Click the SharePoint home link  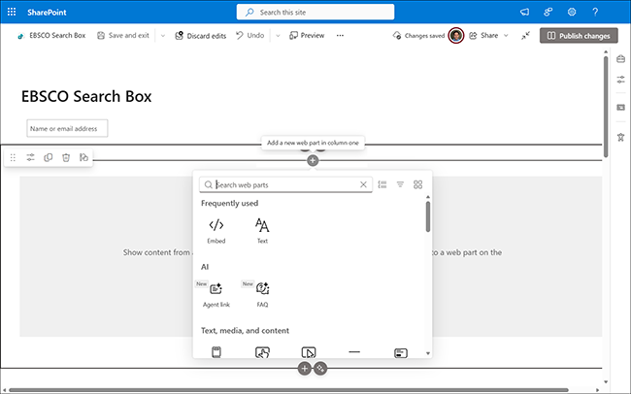tap(47, 12)
